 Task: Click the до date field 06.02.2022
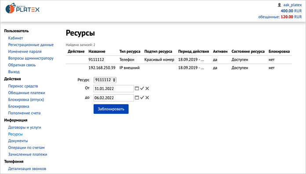point(113,98)
